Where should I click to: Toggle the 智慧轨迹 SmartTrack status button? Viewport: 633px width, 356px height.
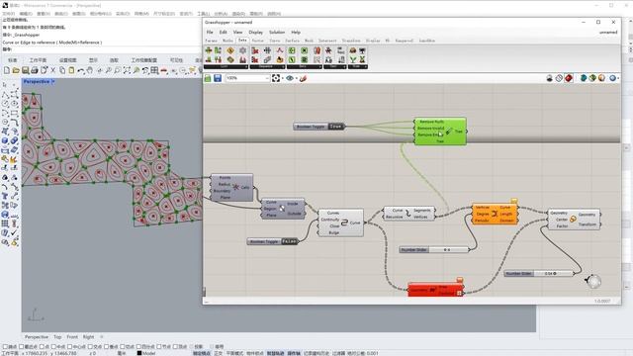pos(275,353)
